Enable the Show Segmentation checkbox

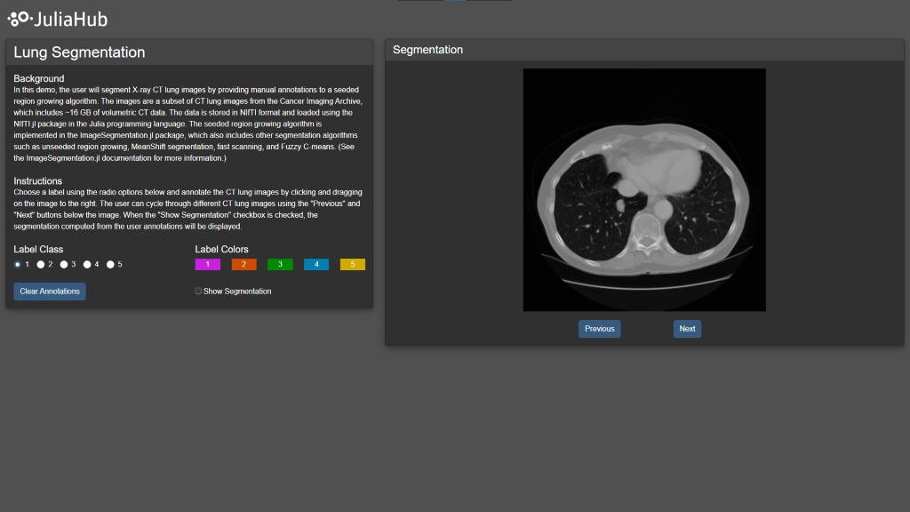[x=198, y=291]
